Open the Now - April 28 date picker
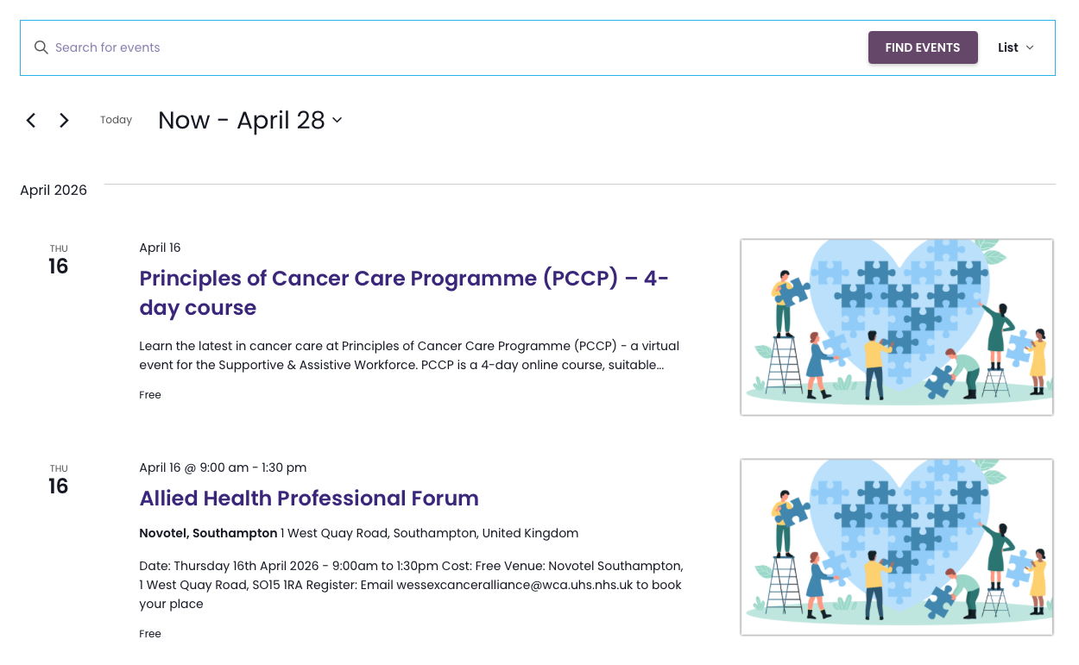 [x=242, y=121]
